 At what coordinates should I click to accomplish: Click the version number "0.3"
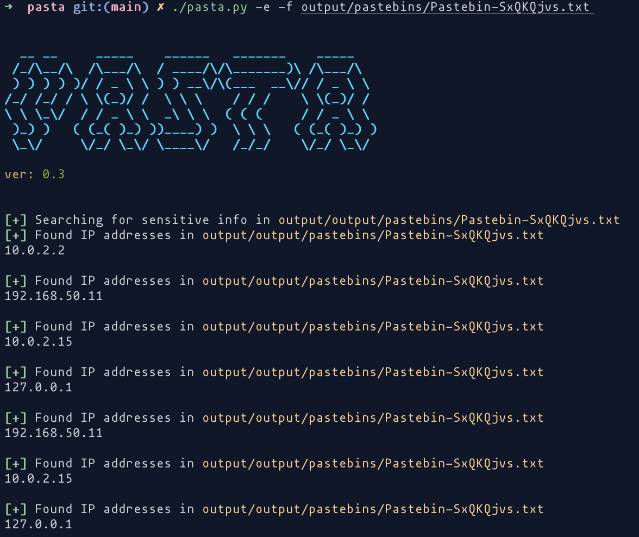coord(53,174)
